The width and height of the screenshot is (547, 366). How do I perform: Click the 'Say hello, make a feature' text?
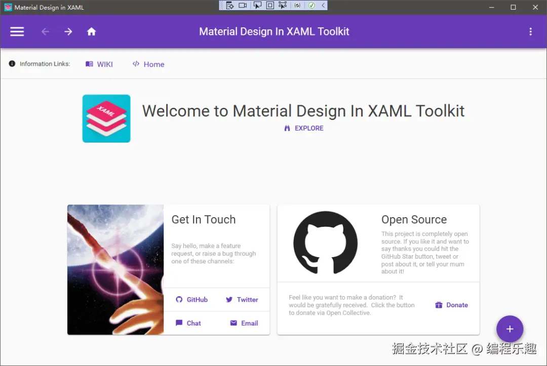pos(214,254)
